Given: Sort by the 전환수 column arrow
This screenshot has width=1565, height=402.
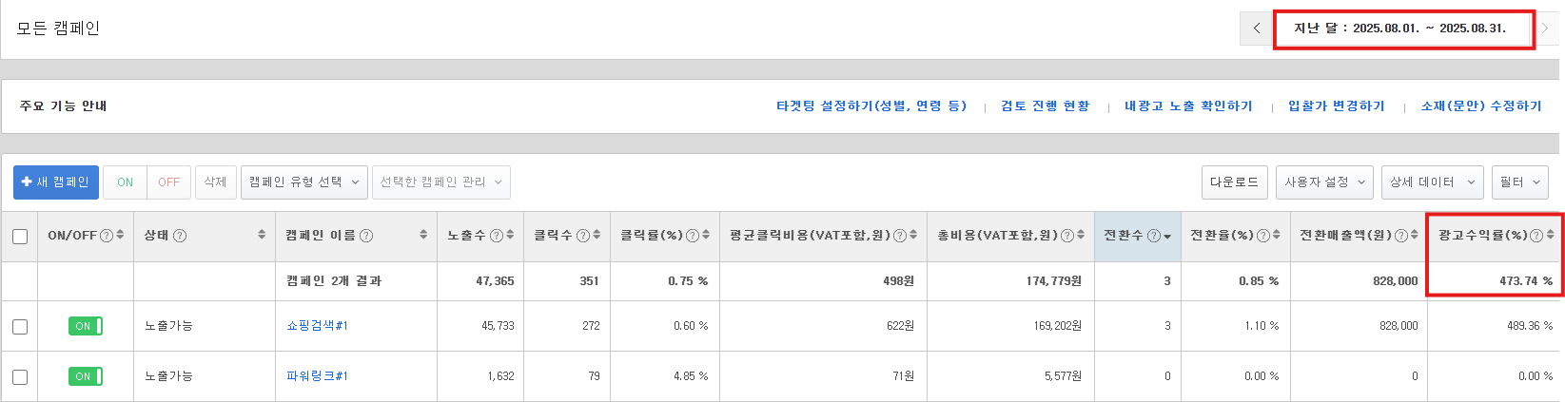Looking at the screenshot, I should click(x=1167, y=236).
